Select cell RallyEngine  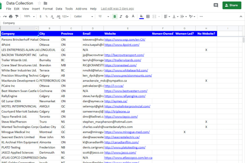pos(20,96)
